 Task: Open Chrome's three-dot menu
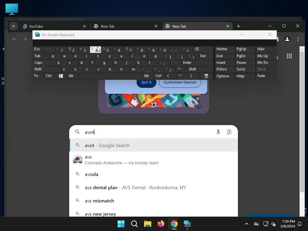point(298,39)
